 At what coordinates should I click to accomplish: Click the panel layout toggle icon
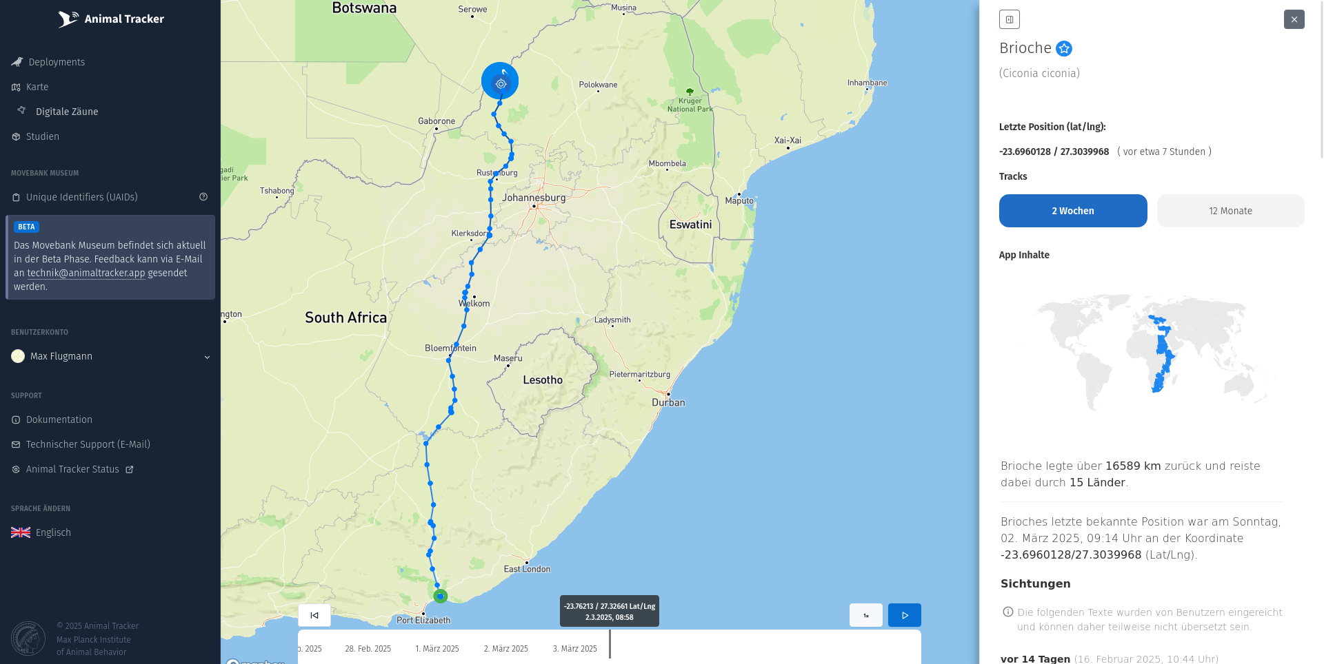(x=1009, y=19)
